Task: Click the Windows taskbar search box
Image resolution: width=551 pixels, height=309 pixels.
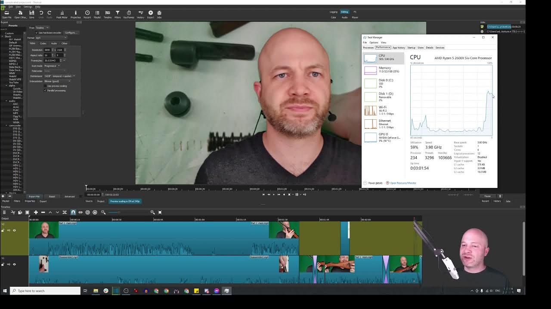Action: pos(45,291)
